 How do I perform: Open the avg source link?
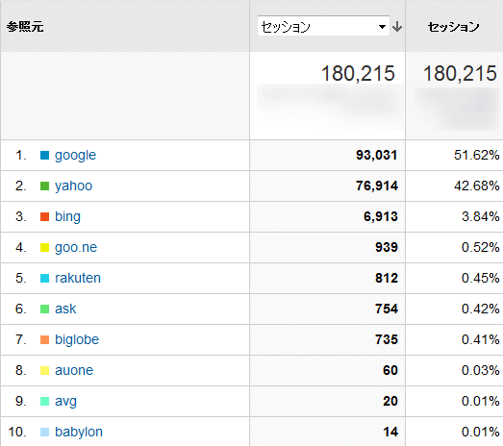(65, 402)
